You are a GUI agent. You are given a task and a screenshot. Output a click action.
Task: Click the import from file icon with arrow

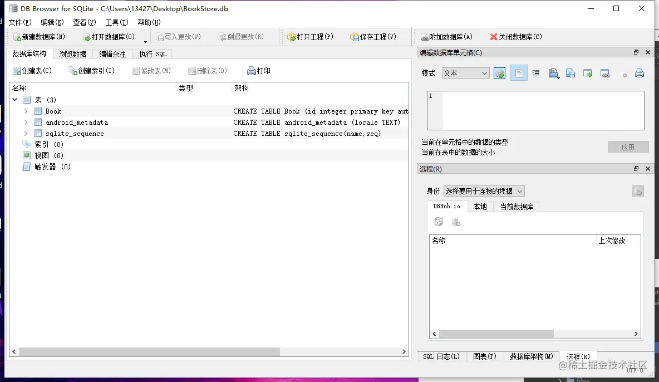[553, 73]
